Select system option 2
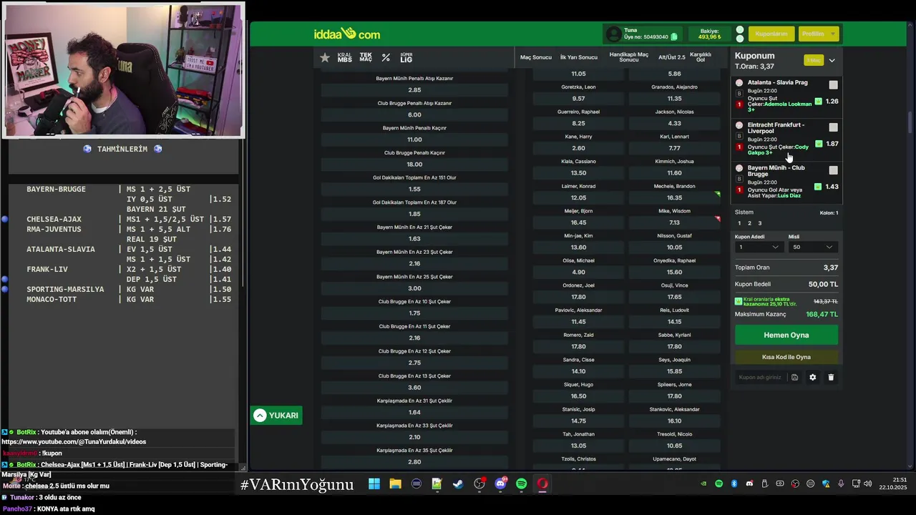The image size is (916, 515). 749,223
